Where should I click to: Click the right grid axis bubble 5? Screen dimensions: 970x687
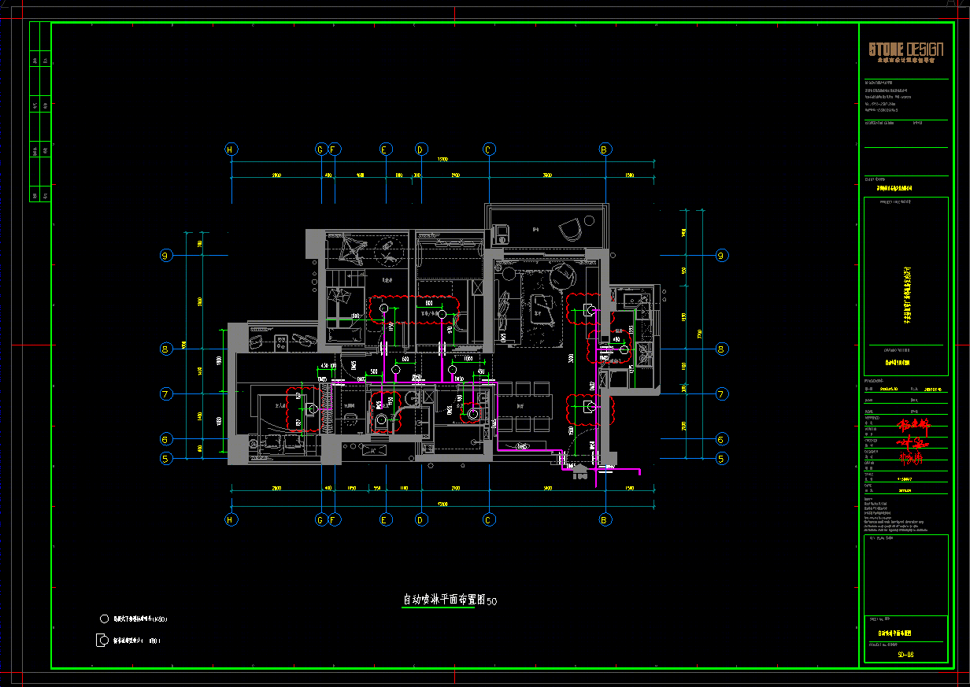click(722, 459)
